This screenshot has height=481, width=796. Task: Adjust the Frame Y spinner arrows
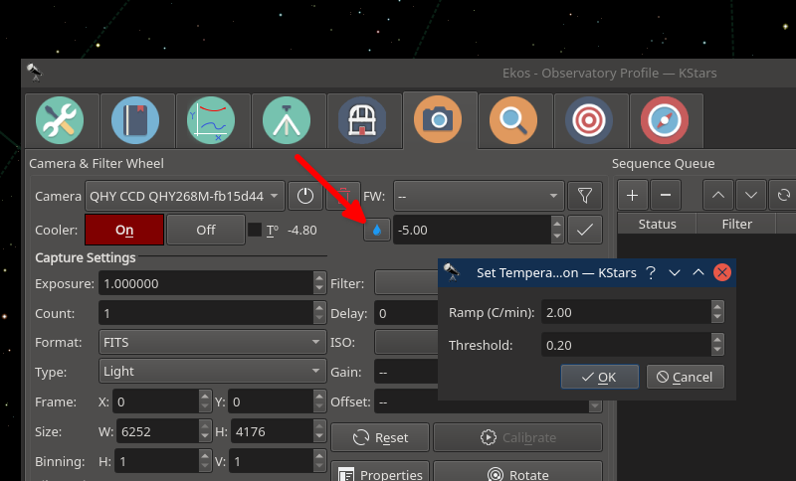click(x=319, y=401)
